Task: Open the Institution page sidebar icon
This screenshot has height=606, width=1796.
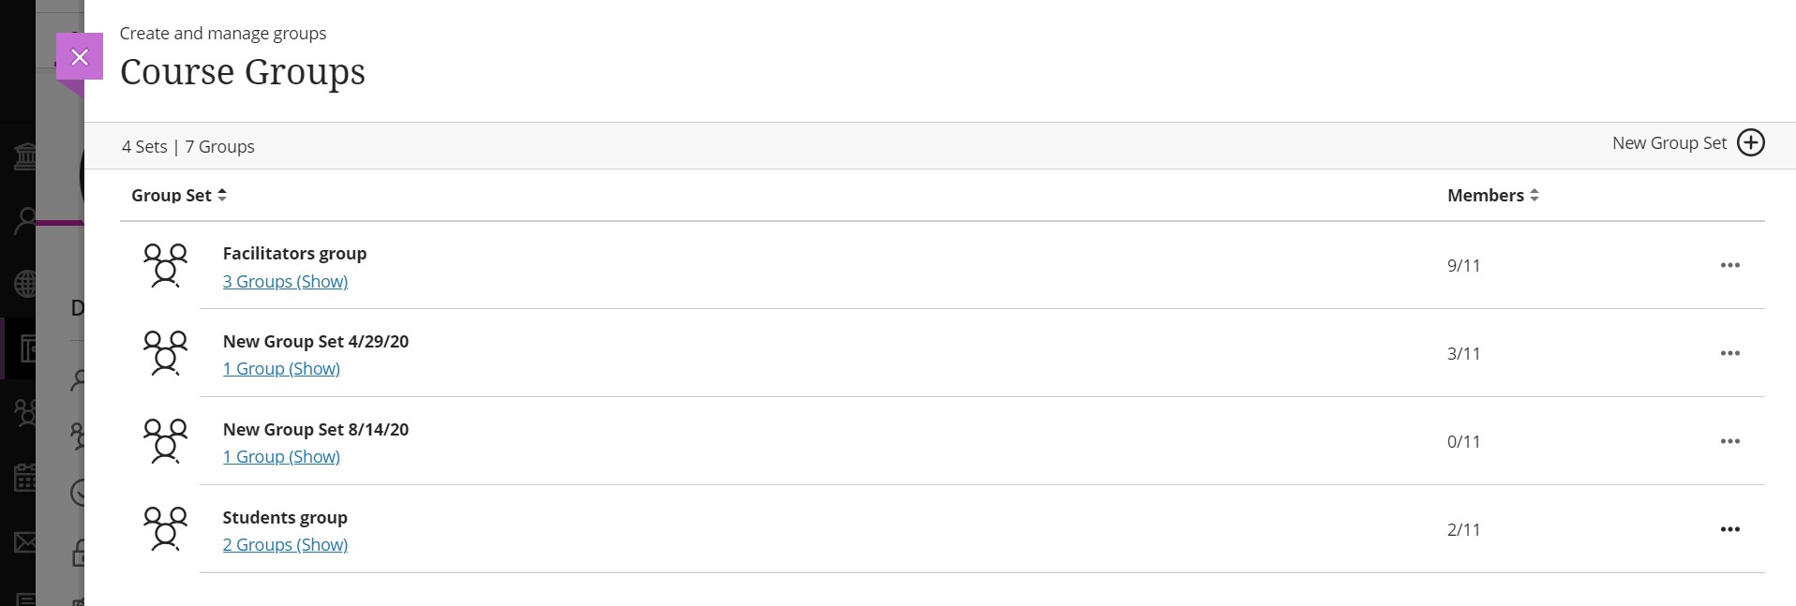Action: [24, 157]
